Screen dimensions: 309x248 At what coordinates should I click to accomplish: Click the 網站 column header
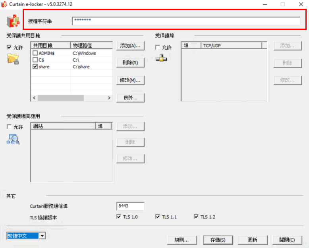click(63, 126)
